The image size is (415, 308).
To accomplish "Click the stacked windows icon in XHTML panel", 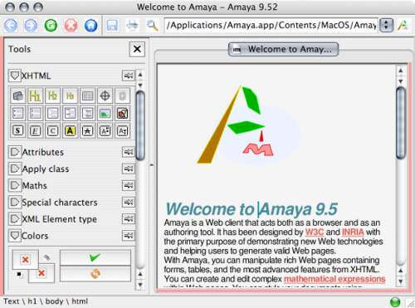I will 18,96.
